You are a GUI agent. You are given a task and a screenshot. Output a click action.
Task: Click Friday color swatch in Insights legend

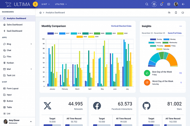point(167,46)
